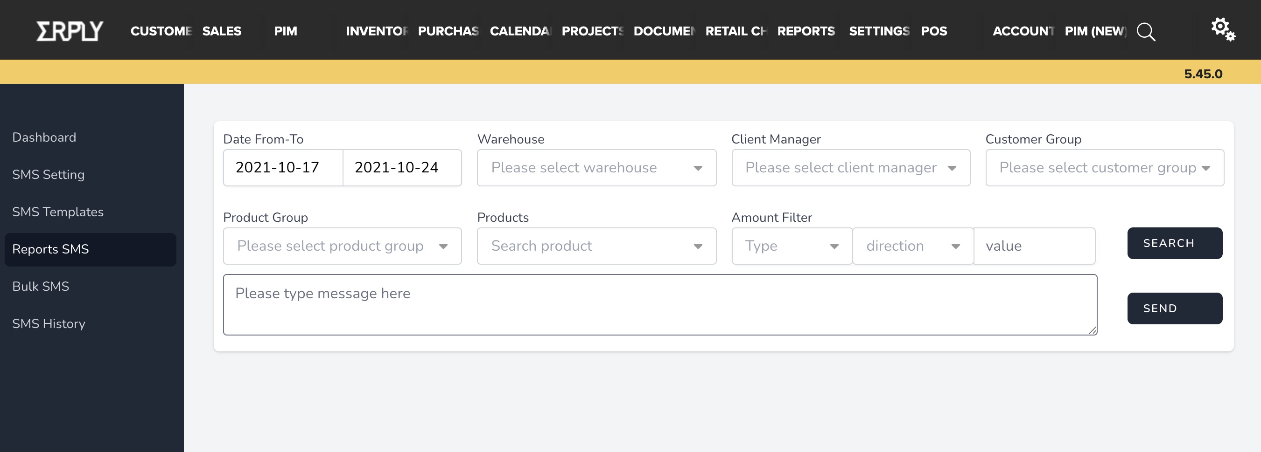Click the start date field 2021-10-17

pyautogui.click(x=282, y=168)
